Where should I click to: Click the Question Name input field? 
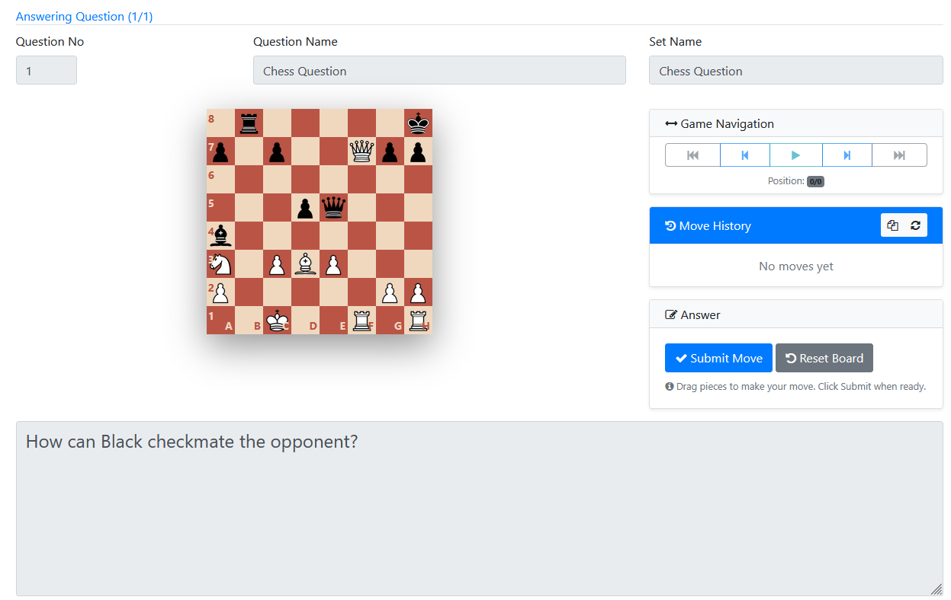tap(439, 70)
